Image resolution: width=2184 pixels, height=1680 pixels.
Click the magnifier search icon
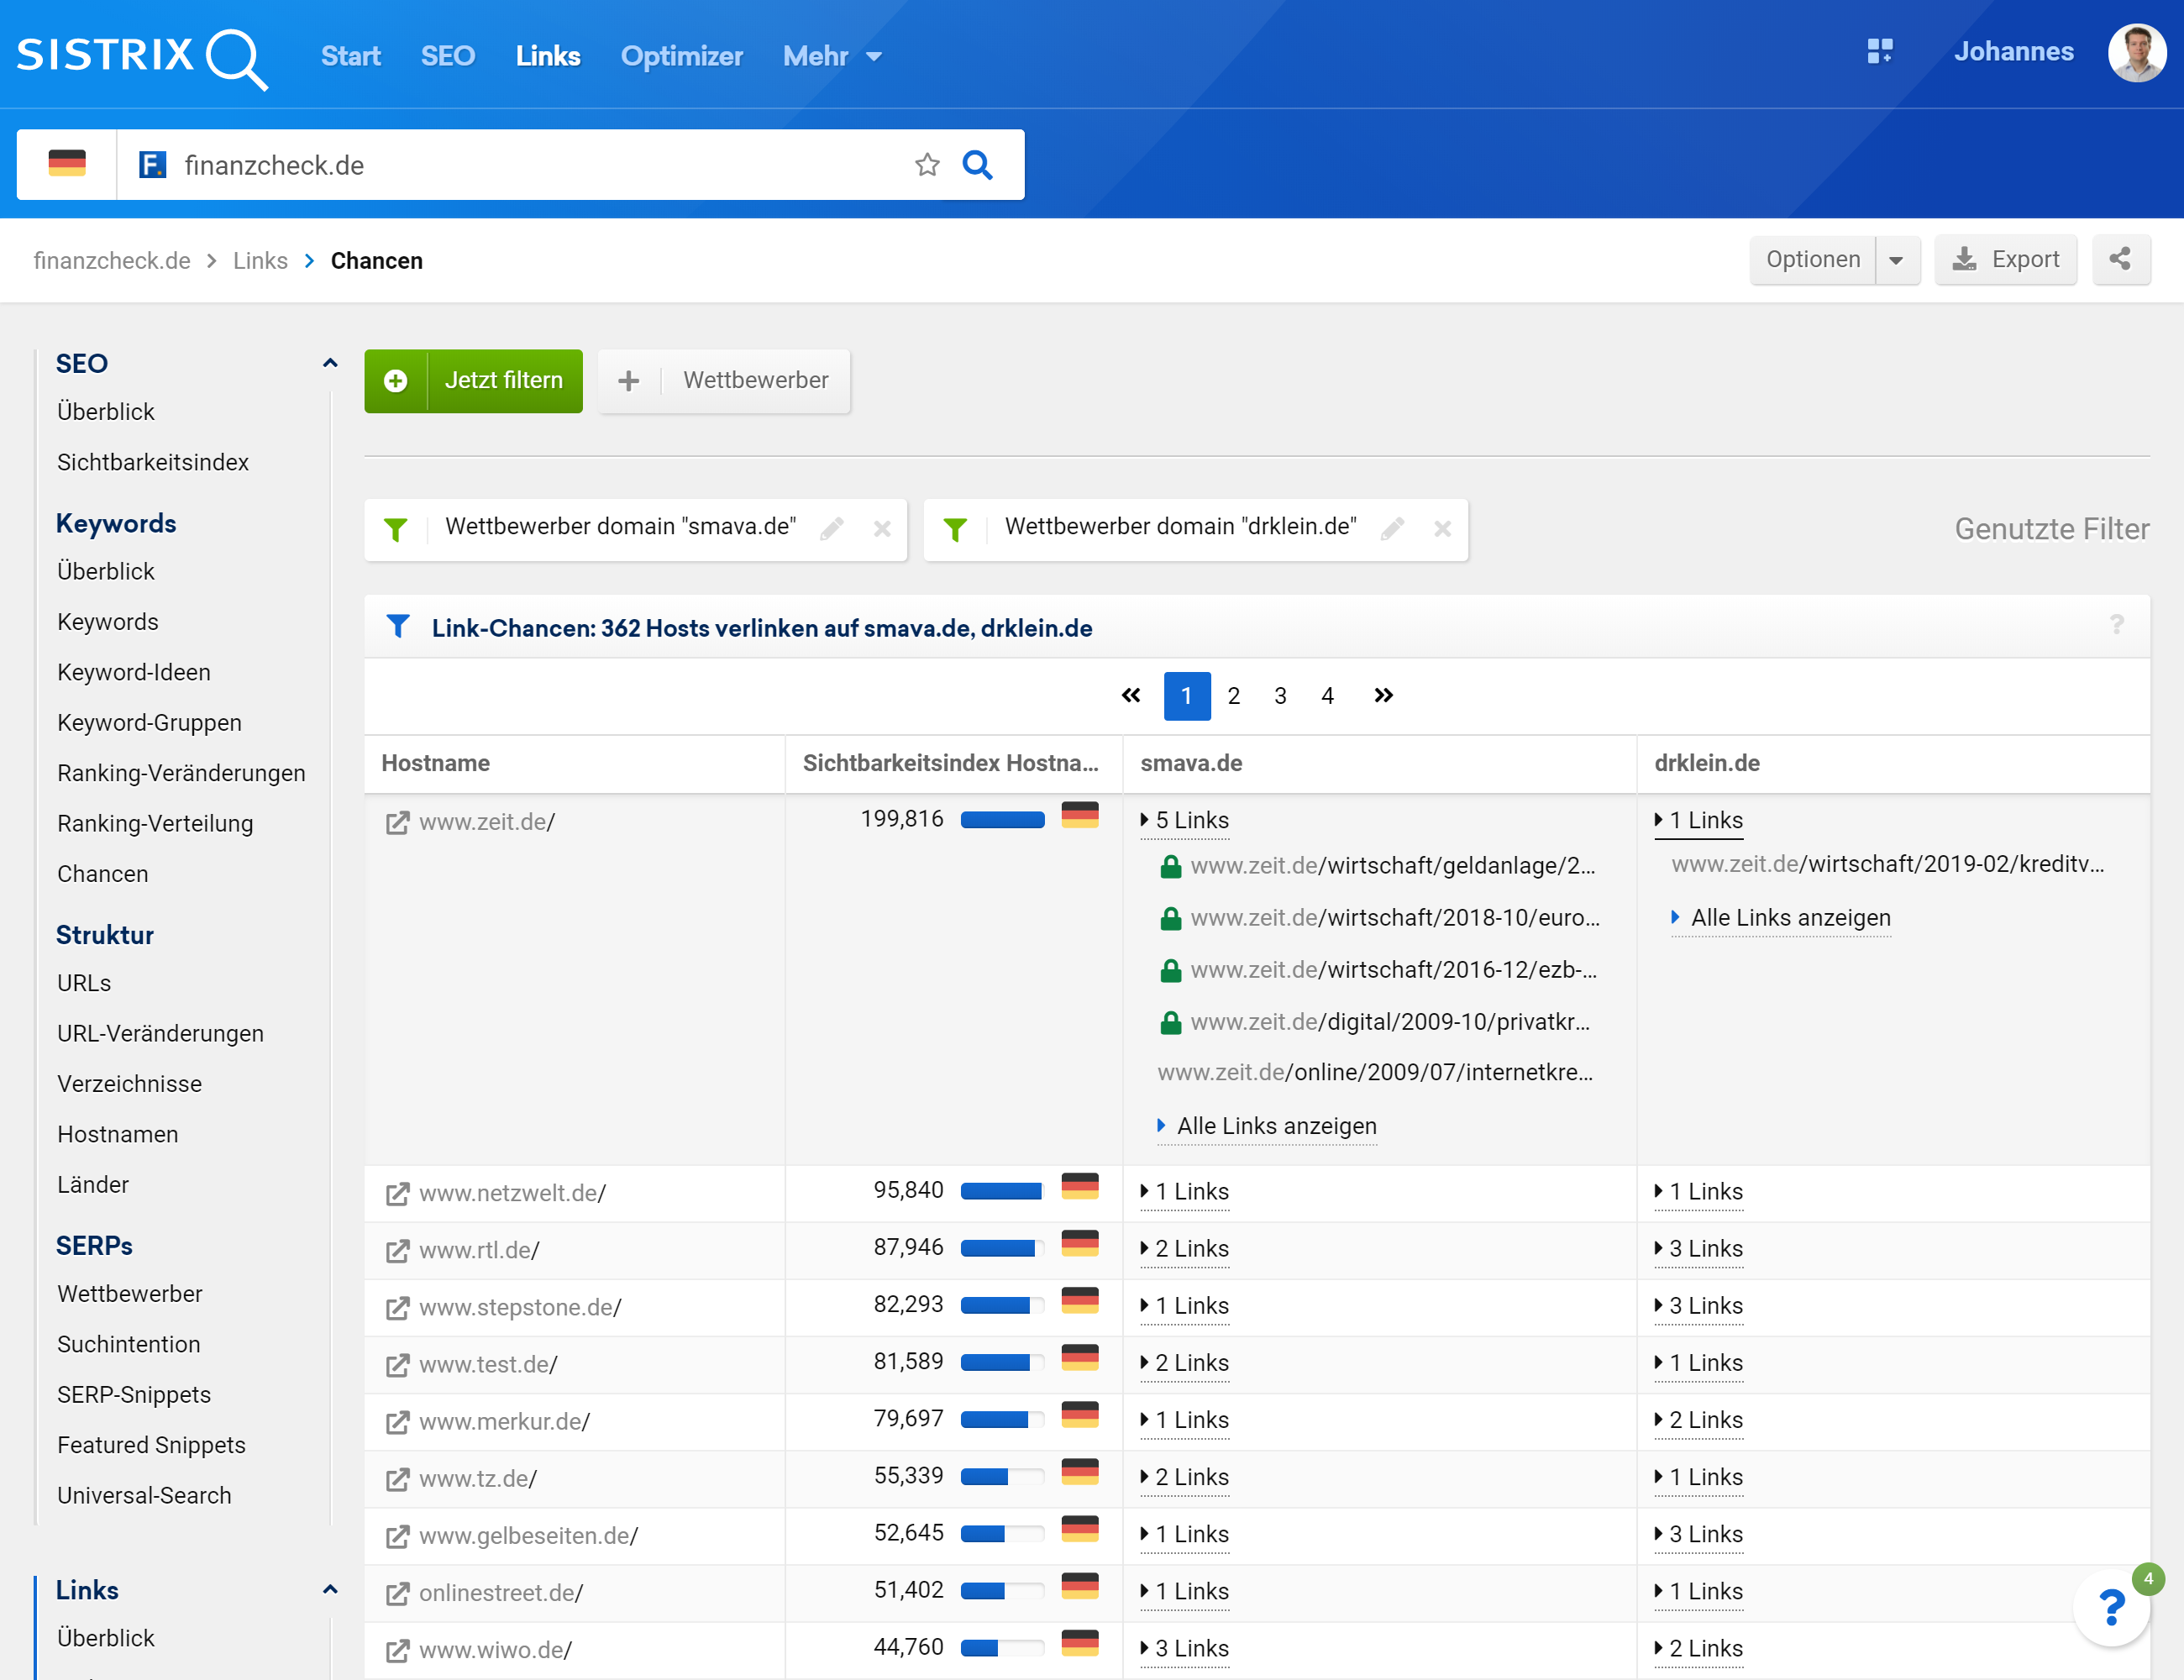pyautogui.click(x=977, y=165)
